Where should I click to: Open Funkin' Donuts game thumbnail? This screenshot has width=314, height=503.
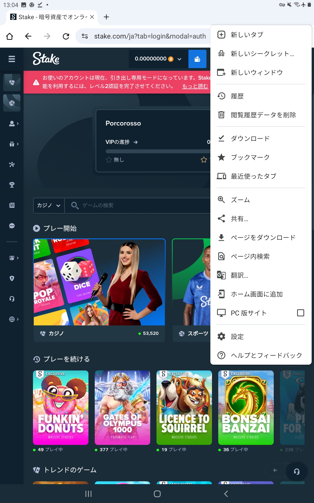pyautogui.click(x=61, y=408)
